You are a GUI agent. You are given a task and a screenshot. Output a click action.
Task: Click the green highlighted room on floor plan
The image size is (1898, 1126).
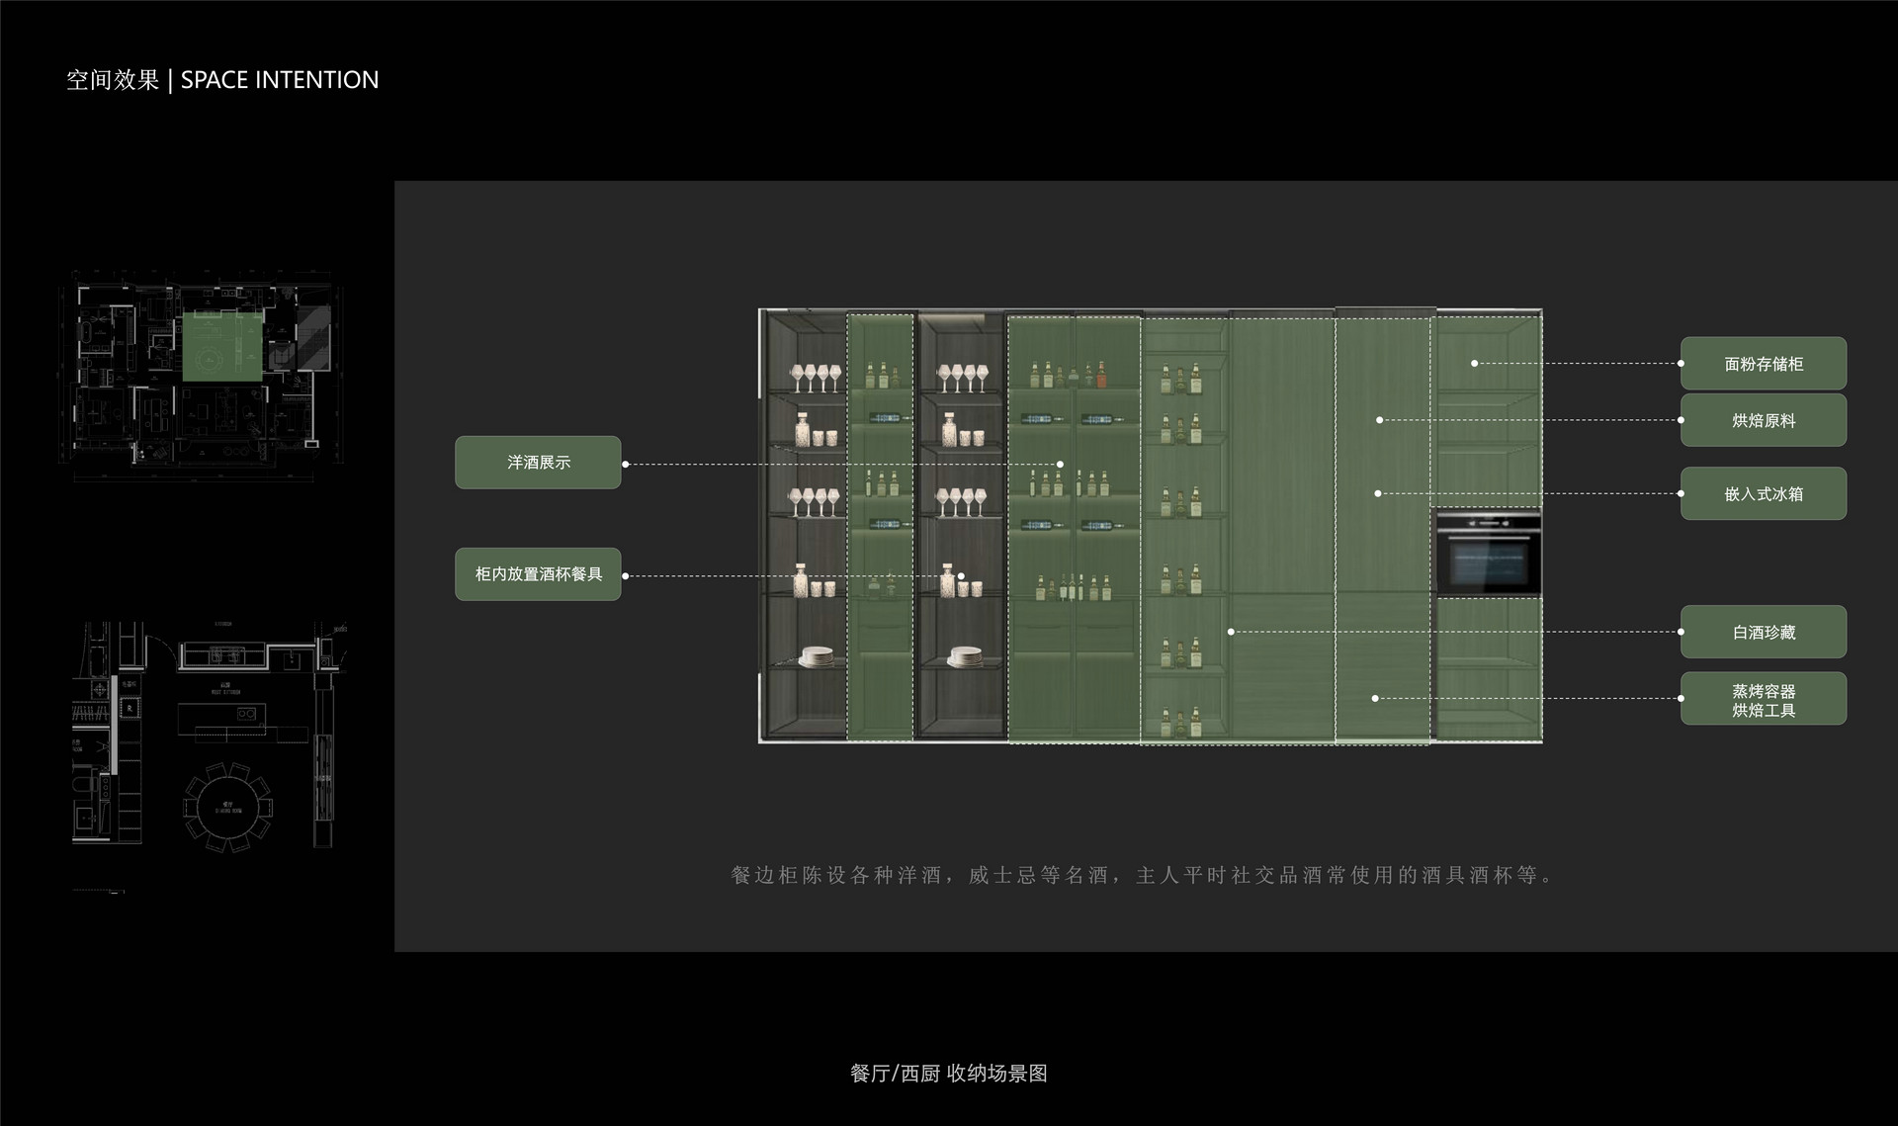(x=223, y=347)
